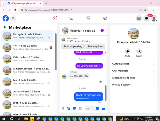The image size is (160, 121).
Task: Expand Customize chat section
Action: click(133, 64)
